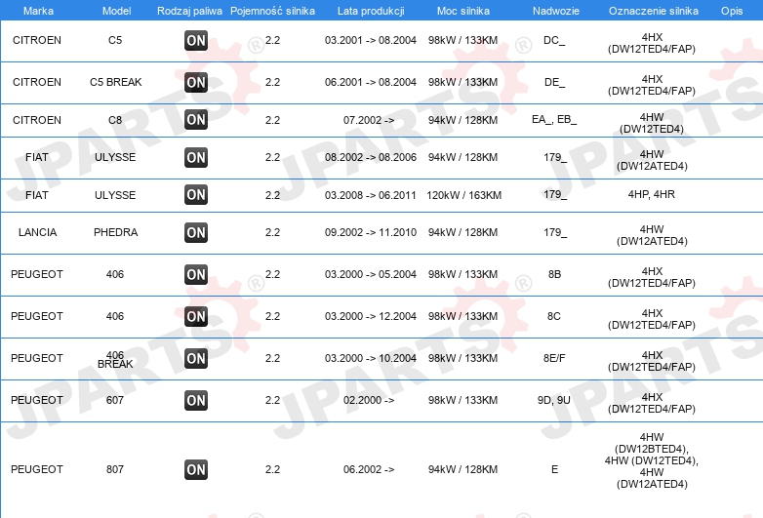Image resolution: width=763 pixels, height=518 pixels.
Task: Click the 4HW (DW12ATED4) engine code in Phedra row
Action: point(652,235)
